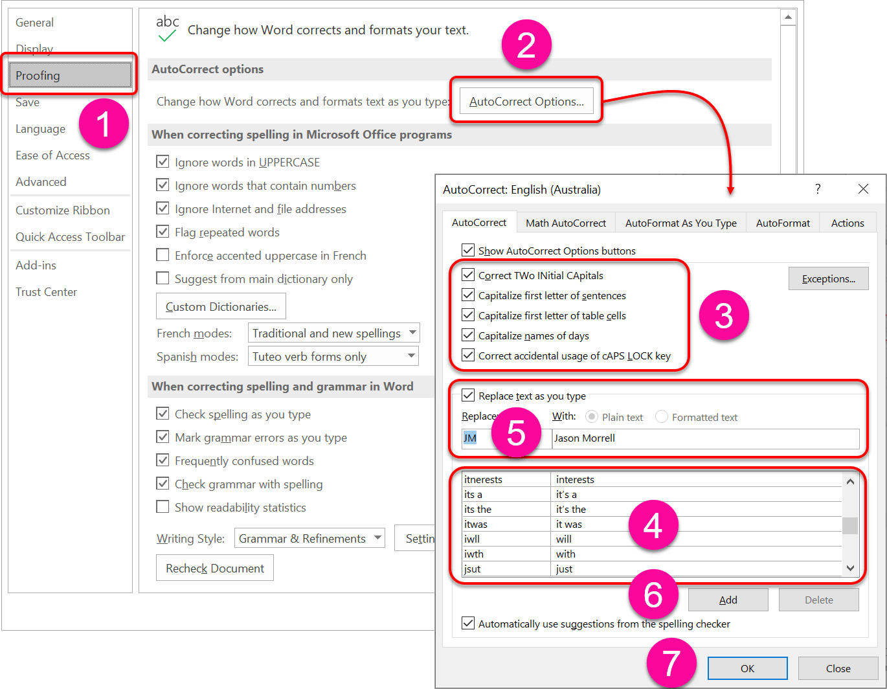
Task: Select the AutoCorrect tab
Action: tap(479, 222)
